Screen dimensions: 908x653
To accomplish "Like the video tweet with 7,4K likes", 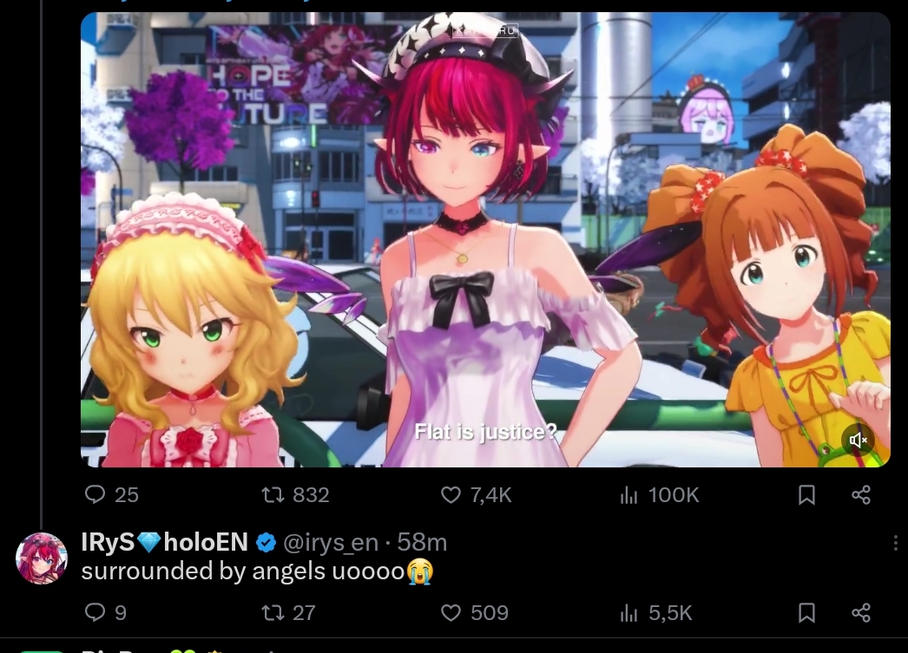I will 476,495.
